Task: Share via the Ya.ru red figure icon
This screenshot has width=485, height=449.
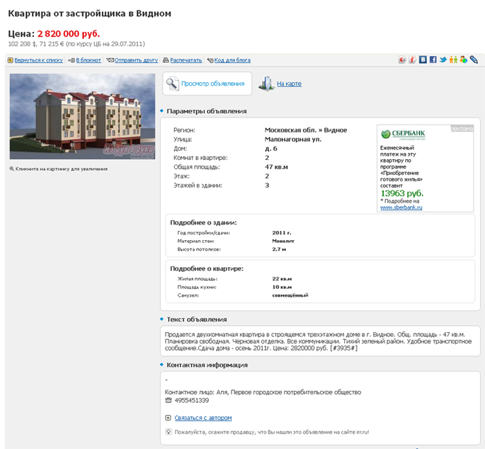Action: tap(413, 60)
